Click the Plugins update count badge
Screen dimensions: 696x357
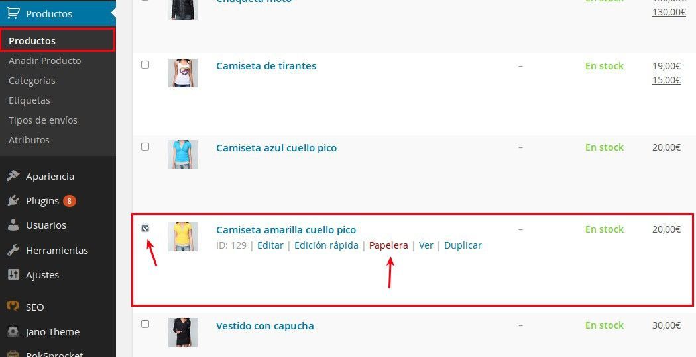(69, 201)
